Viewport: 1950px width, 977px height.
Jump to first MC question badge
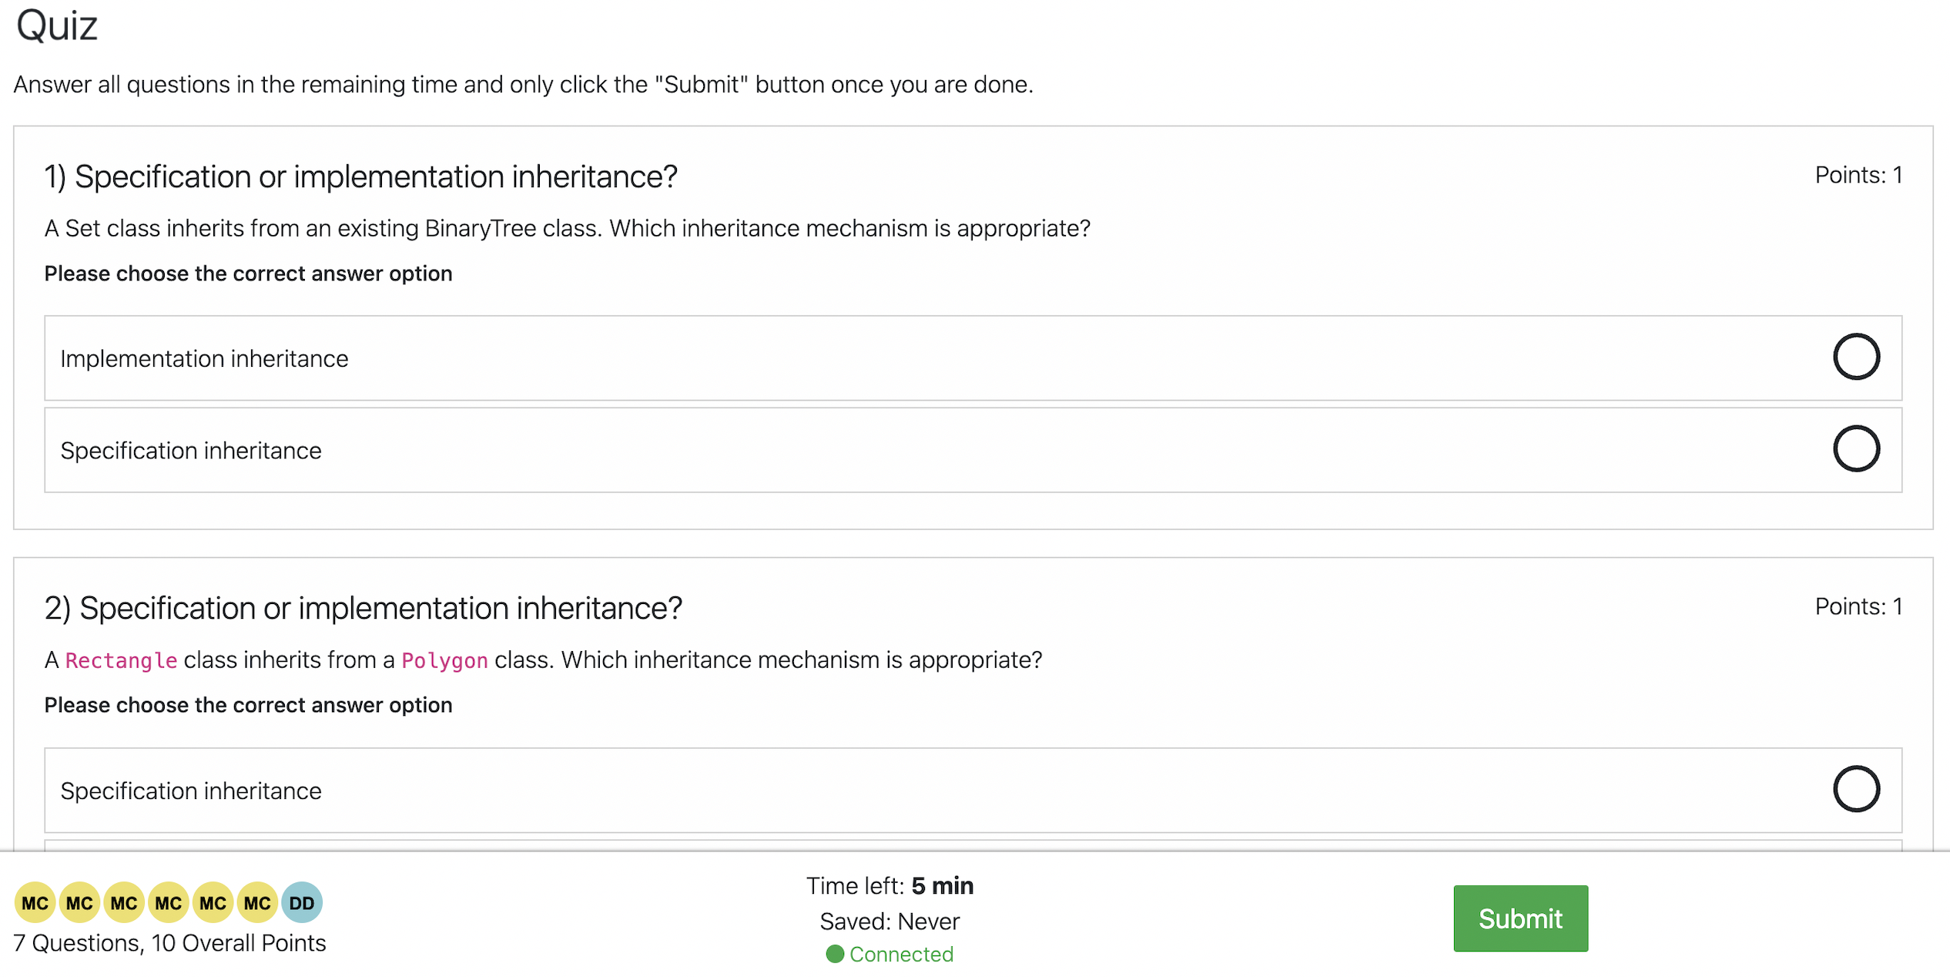[35, 902]
